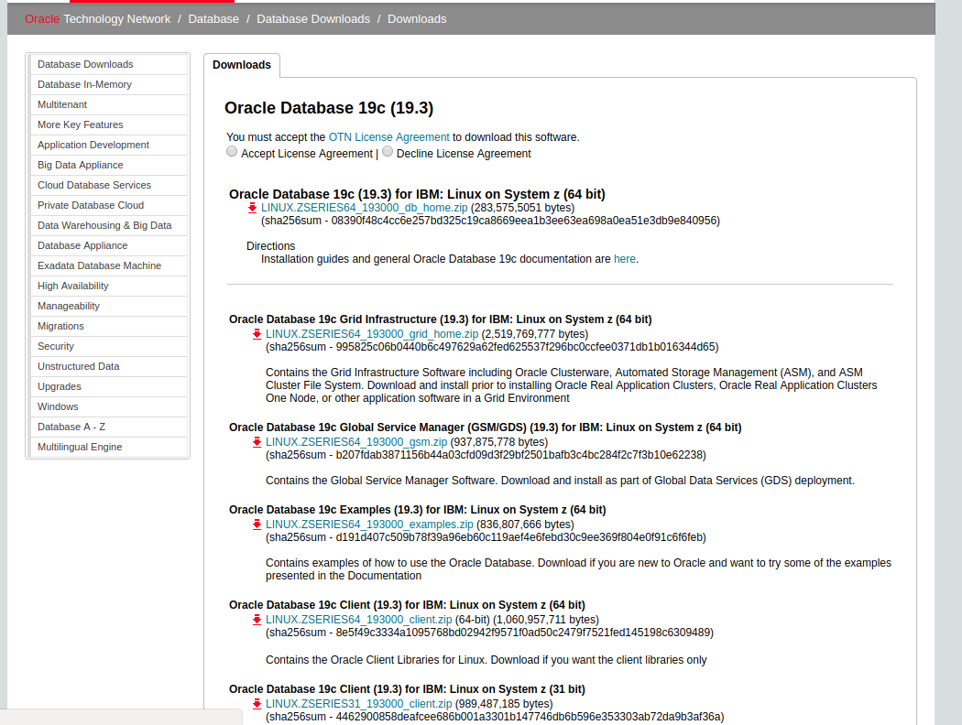Click Client (19.3) 31 bit section heading
Viewport: 962px width, 725px height.
tap(407, 689)
